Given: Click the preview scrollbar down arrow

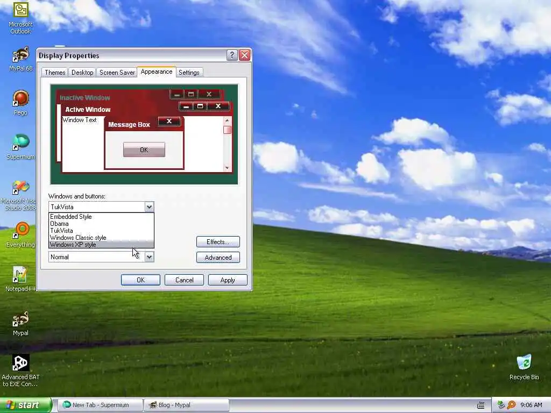Looking at the screenshot, I should click(x=227, y=168).
